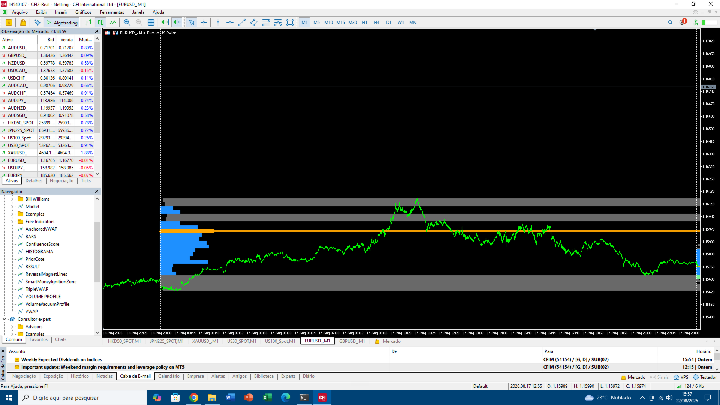Screen dimensions: 720x405
Task: Select the trendline drawing tool
Action: tap(242, 22)
